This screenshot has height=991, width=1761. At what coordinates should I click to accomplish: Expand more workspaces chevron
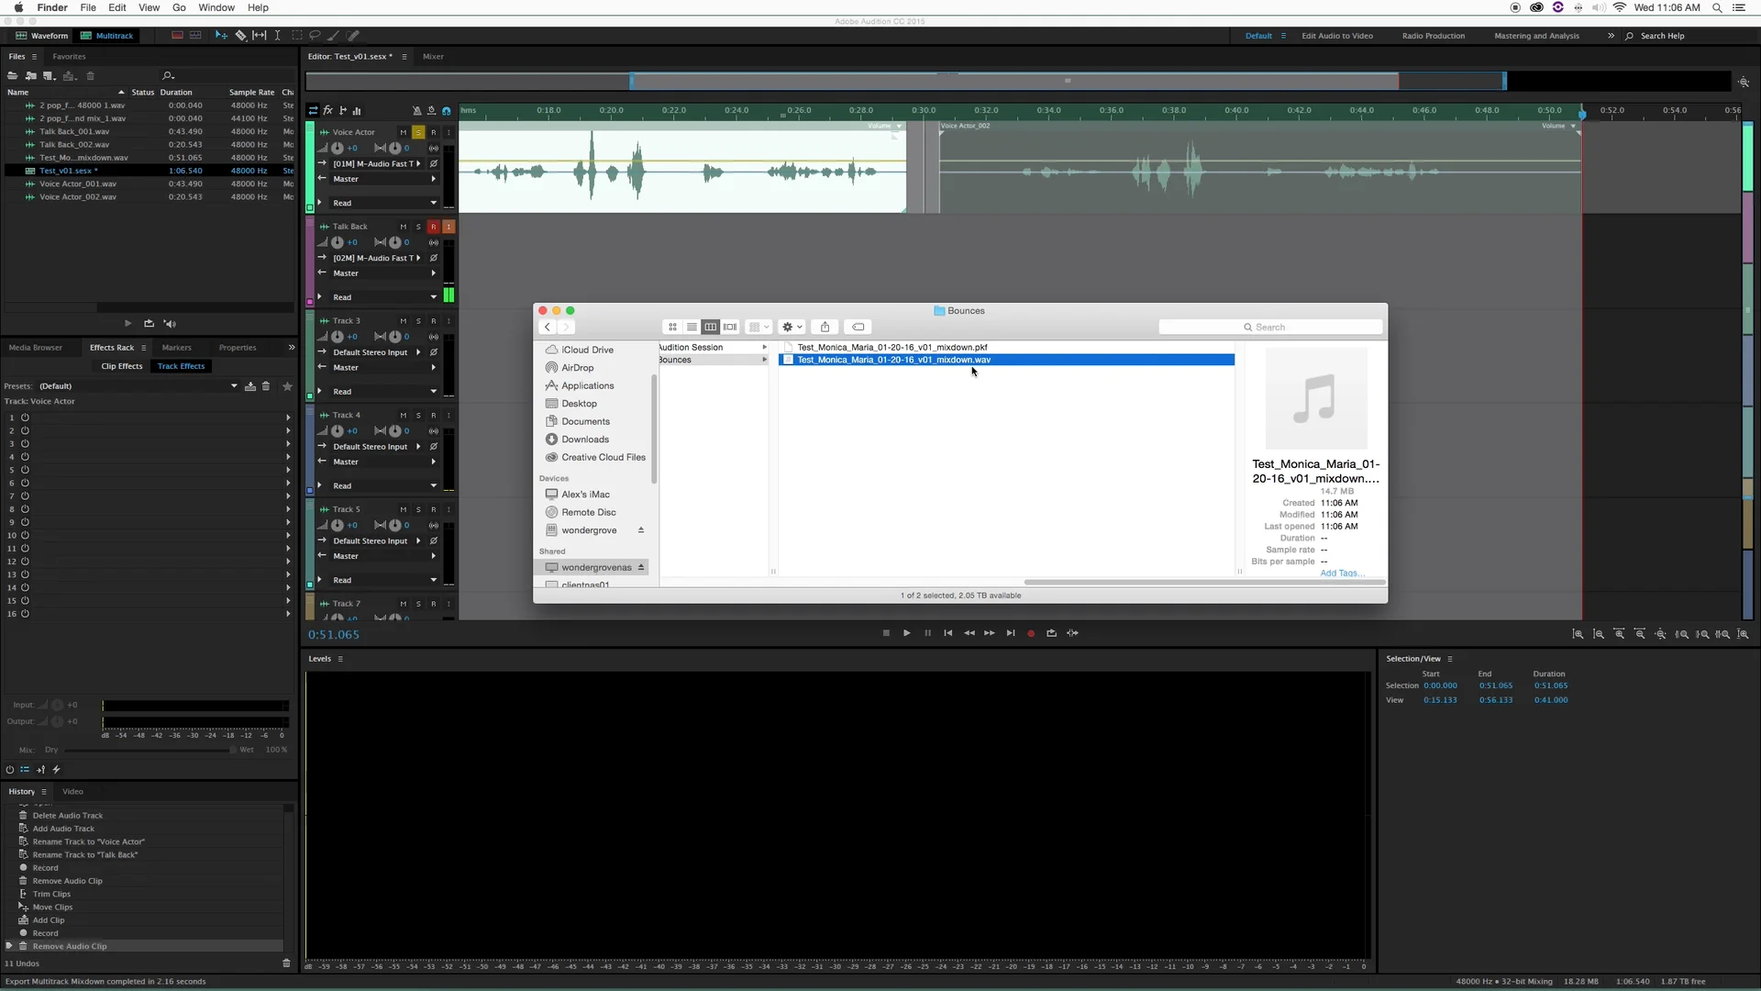(1611, 36)
